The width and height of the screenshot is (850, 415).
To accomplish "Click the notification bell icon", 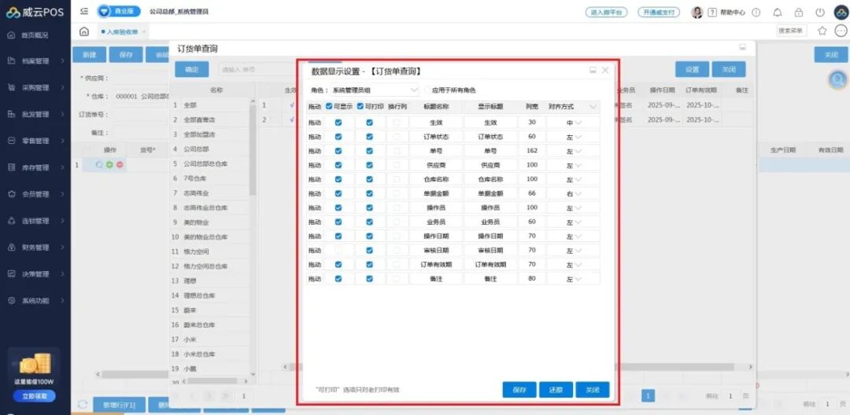I will point(778,13).
